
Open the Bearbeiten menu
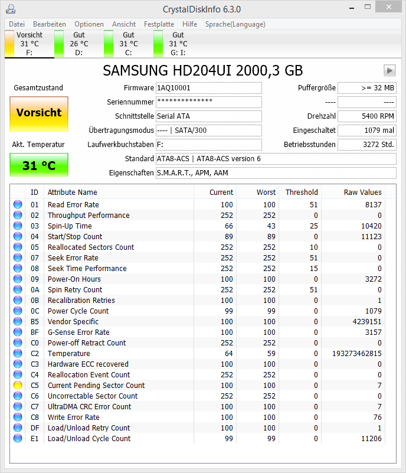50,24
